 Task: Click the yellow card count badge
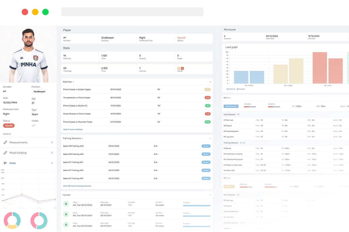point(179,68)
